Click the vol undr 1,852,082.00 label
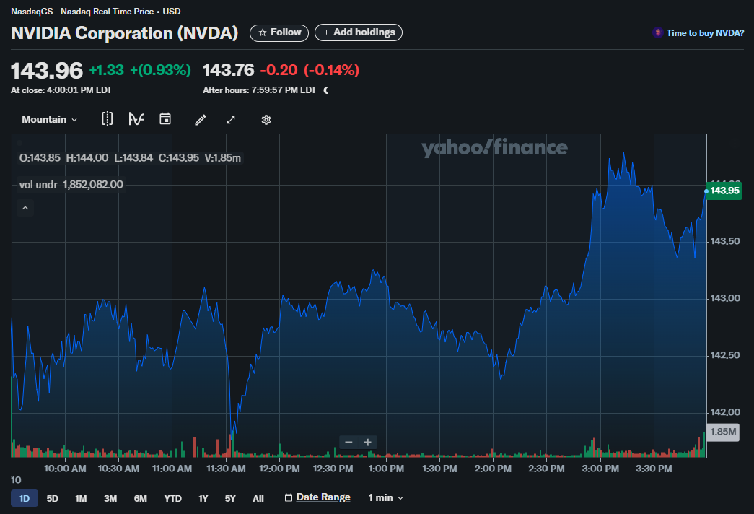 (71, 184)
